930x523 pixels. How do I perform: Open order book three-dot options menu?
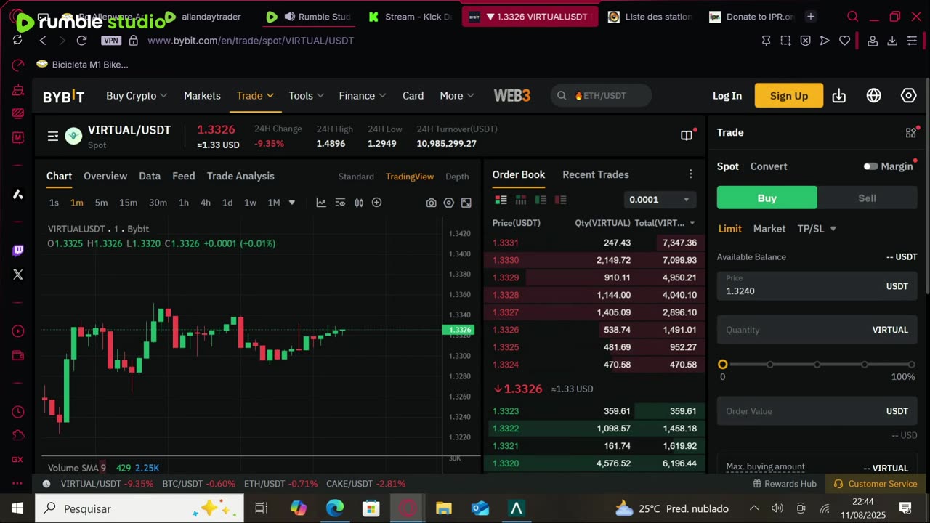(691, 174)
